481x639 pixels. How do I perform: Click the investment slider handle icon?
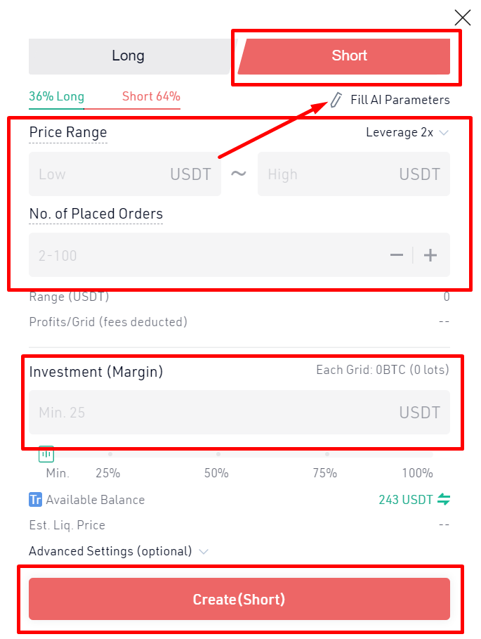(46, 454)
